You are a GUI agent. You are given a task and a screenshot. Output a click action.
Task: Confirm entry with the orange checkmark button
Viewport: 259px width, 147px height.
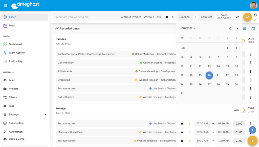pyautogui.click(x=247, y=17)
